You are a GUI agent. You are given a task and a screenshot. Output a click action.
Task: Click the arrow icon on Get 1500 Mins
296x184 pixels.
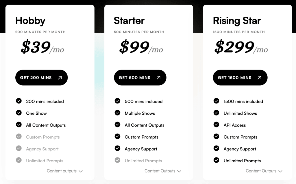point(260,78)
